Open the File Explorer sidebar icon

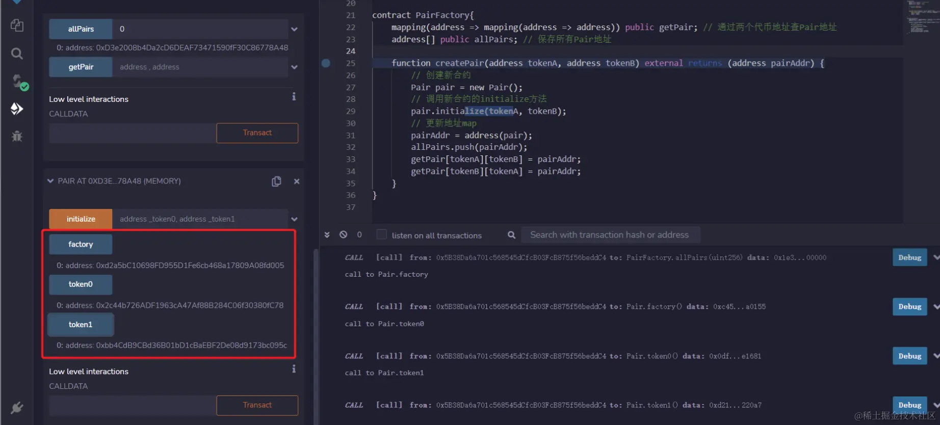[x=17, y=25]
